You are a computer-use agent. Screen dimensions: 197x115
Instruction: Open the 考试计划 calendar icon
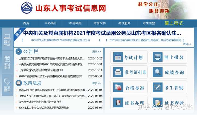tap(118, 57)
